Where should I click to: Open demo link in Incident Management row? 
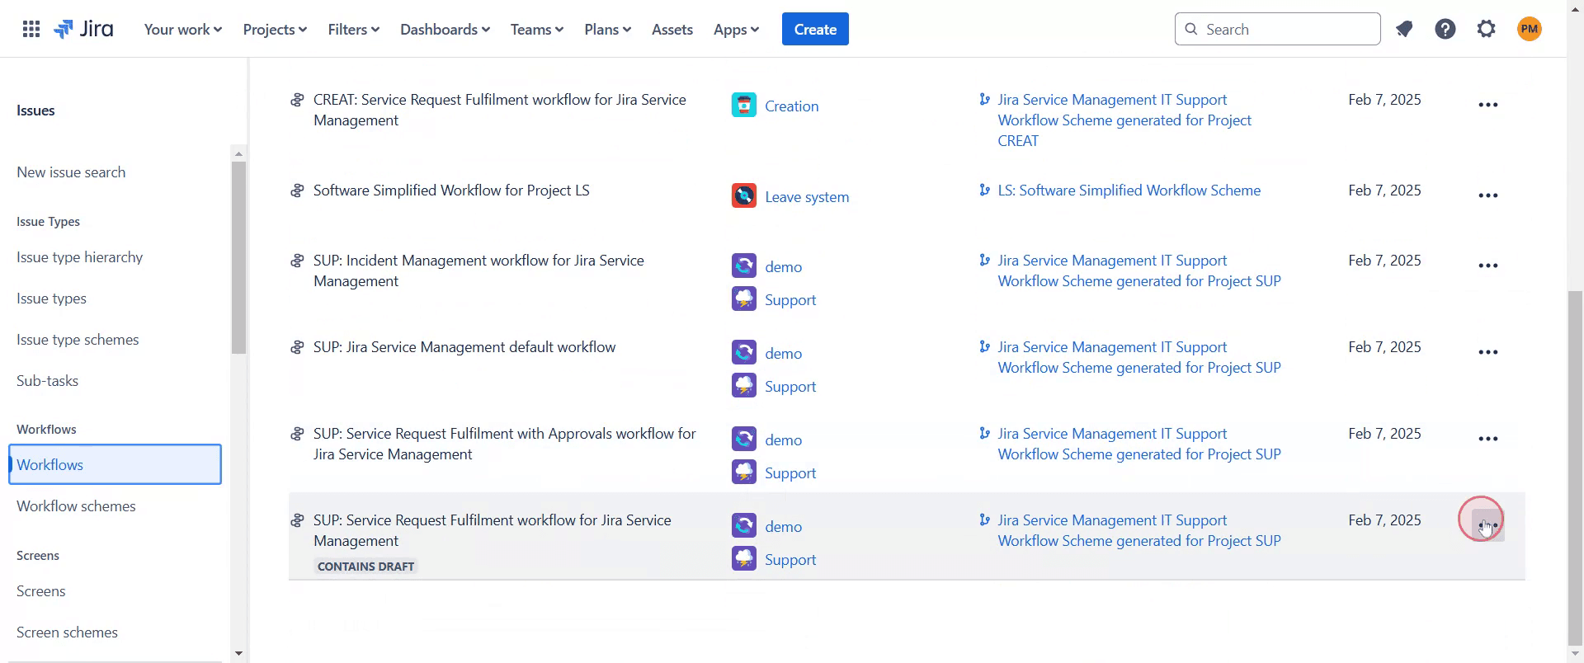[x=783, y=267]
